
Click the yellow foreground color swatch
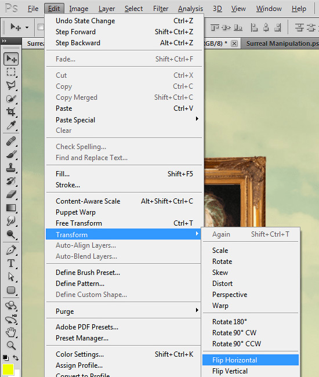click(8, 369)
